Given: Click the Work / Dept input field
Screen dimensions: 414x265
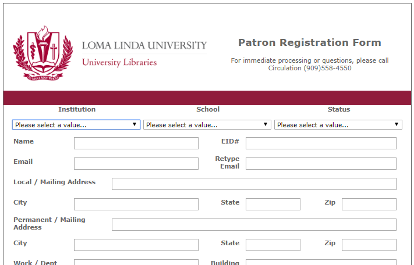Looking at the screenshot, I should click(x=136, y=262).
